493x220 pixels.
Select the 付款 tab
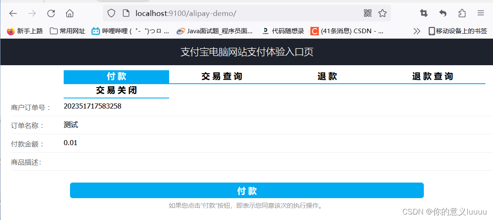pyautogui.click(x=116, y=77)
